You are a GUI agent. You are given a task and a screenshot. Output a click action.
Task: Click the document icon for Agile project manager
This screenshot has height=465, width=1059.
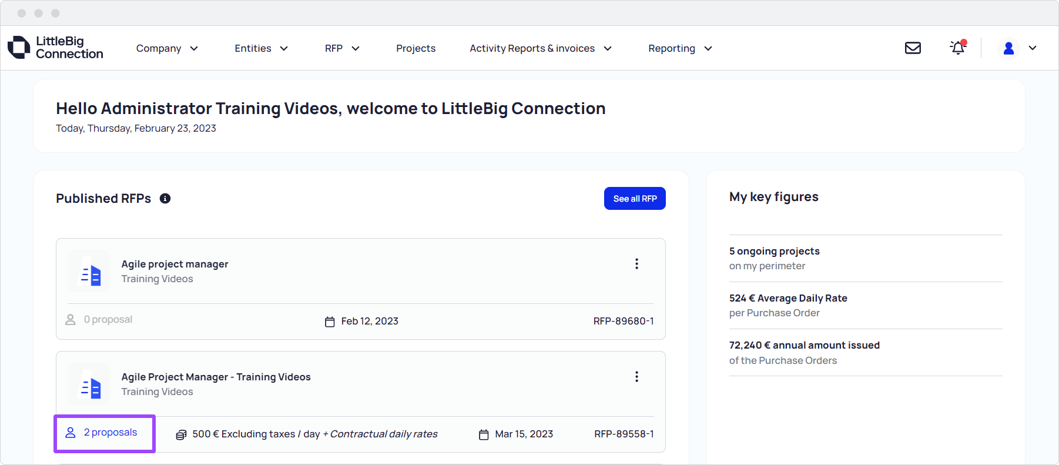89,272
